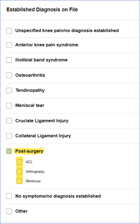Tick the Other checkbox
The height and width of the screenshot is (224, 140).
pyautogui.click(x=9, y=211)
